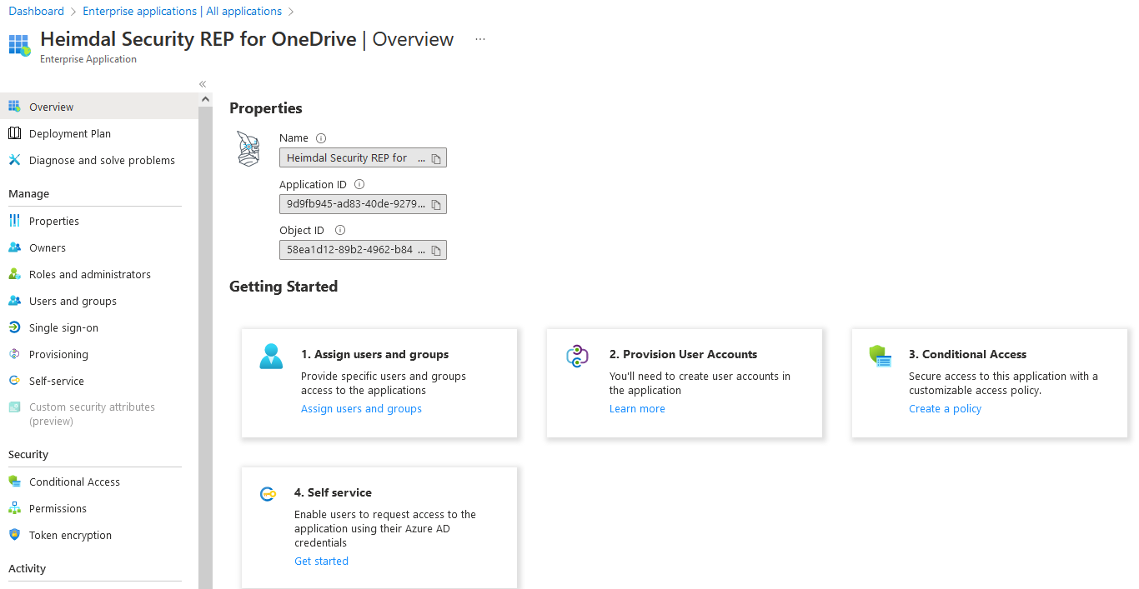Screen dimensions: 1139x589
Task: Copy the Application ID value
Action: coord(436,204)
